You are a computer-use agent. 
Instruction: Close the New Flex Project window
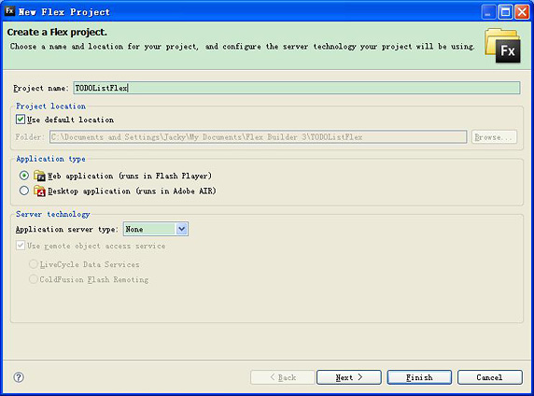click(x=522, y=12)
